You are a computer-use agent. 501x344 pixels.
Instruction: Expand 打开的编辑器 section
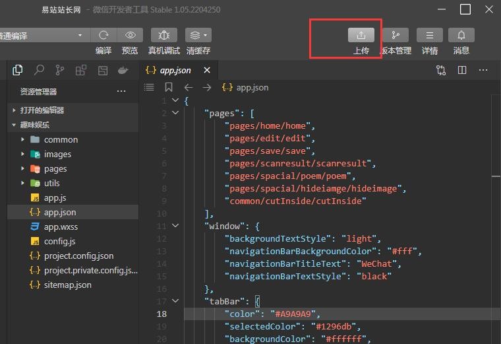pos(42,110)
